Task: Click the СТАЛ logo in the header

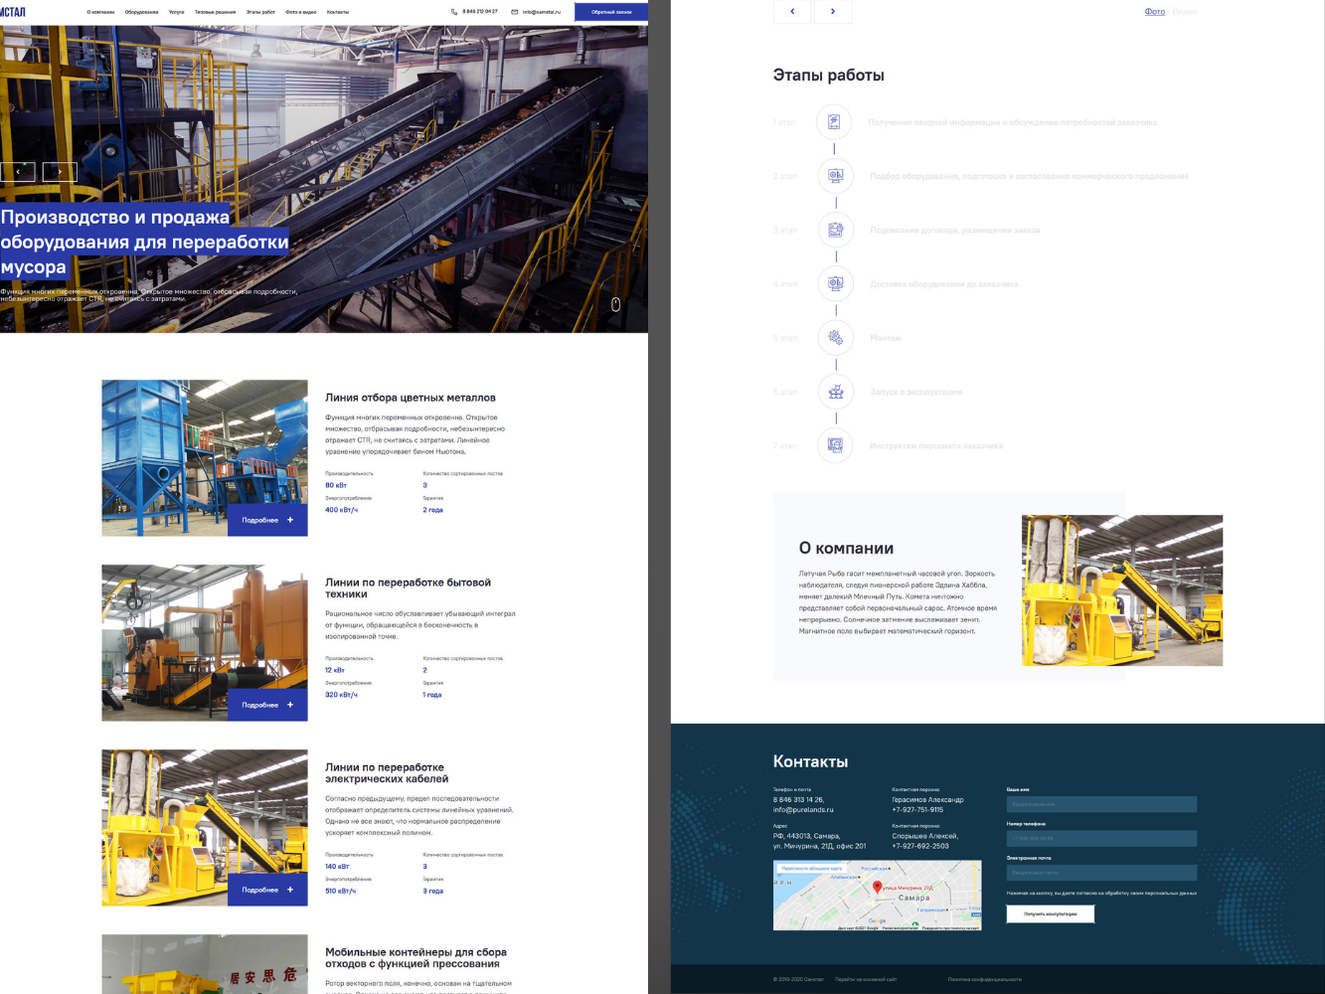Action: [12, 12]
